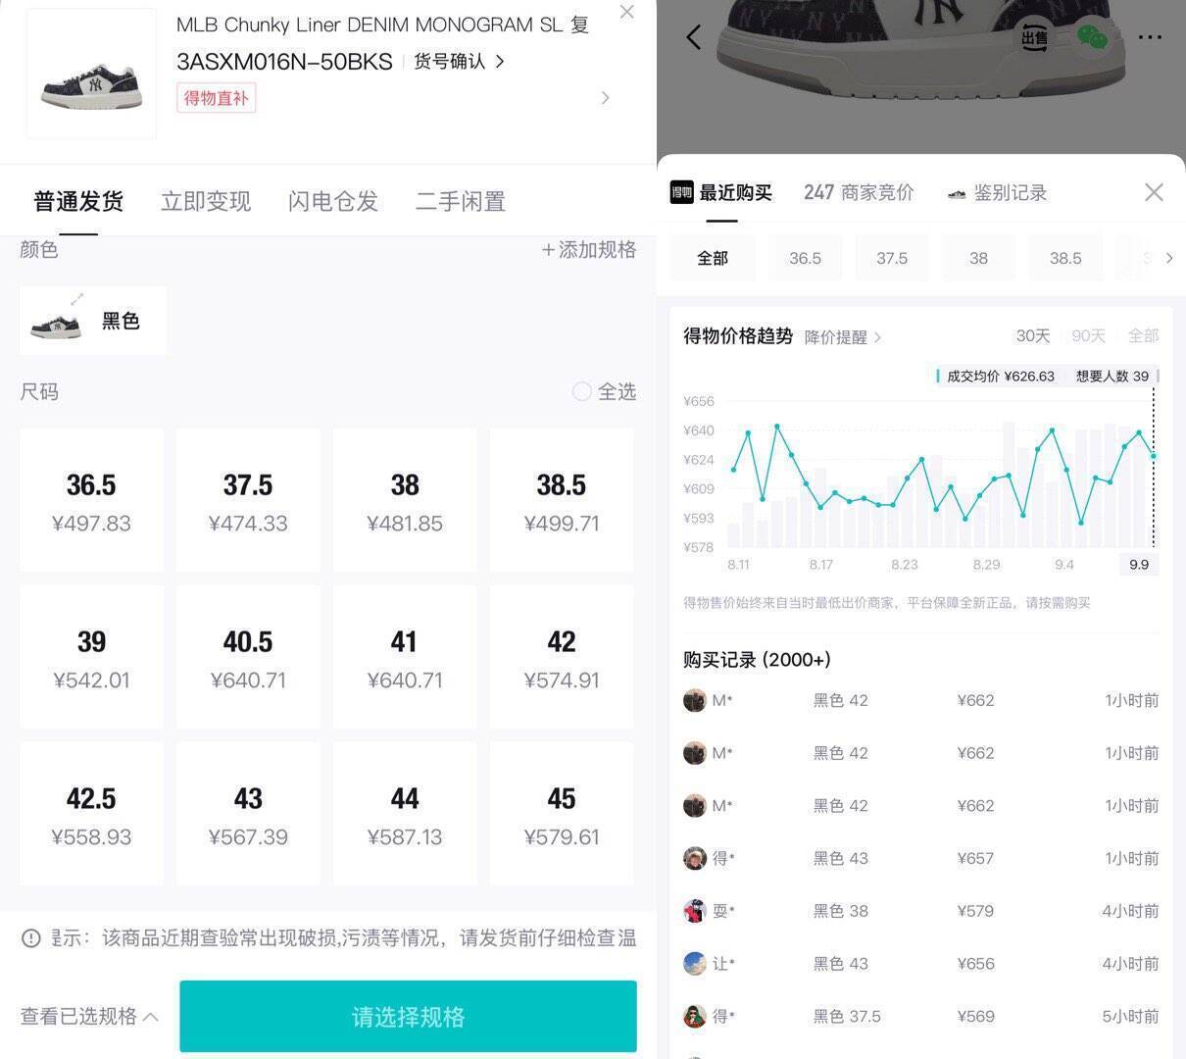Open 降价提醒 price drop alert
Viewport: 1186px width, 1059px height.
click(842, 336)
